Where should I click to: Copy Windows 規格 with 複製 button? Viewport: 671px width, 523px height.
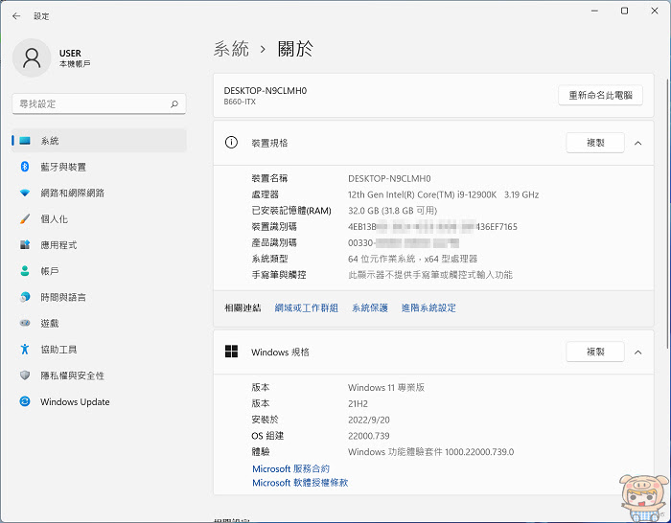coord(595,352)
